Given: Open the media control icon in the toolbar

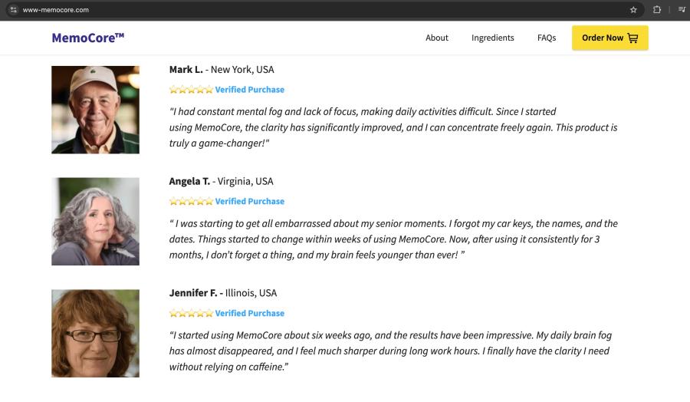Looking at the screenshot, I should pos(682,10).
